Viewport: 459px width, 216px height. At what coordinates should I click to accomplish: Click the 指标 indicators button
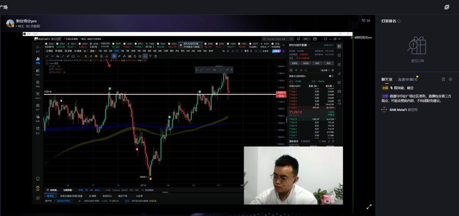pyautogui.click(x=49, y=51)
